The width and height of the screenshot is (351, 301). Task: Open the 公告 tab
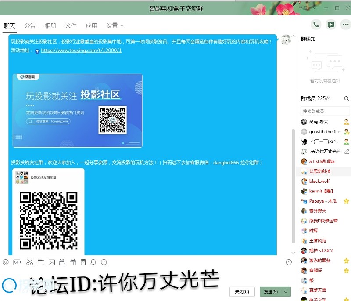click(30, 25)
